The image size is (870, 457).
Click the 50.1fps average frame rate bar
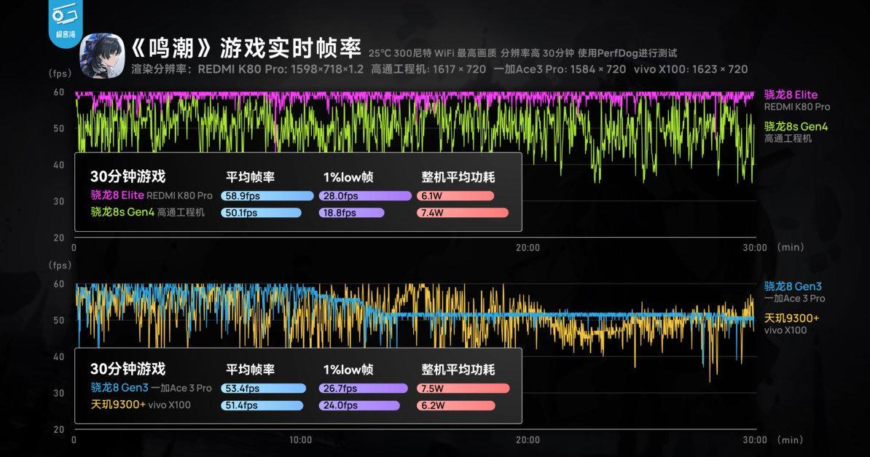click(262, 213)
